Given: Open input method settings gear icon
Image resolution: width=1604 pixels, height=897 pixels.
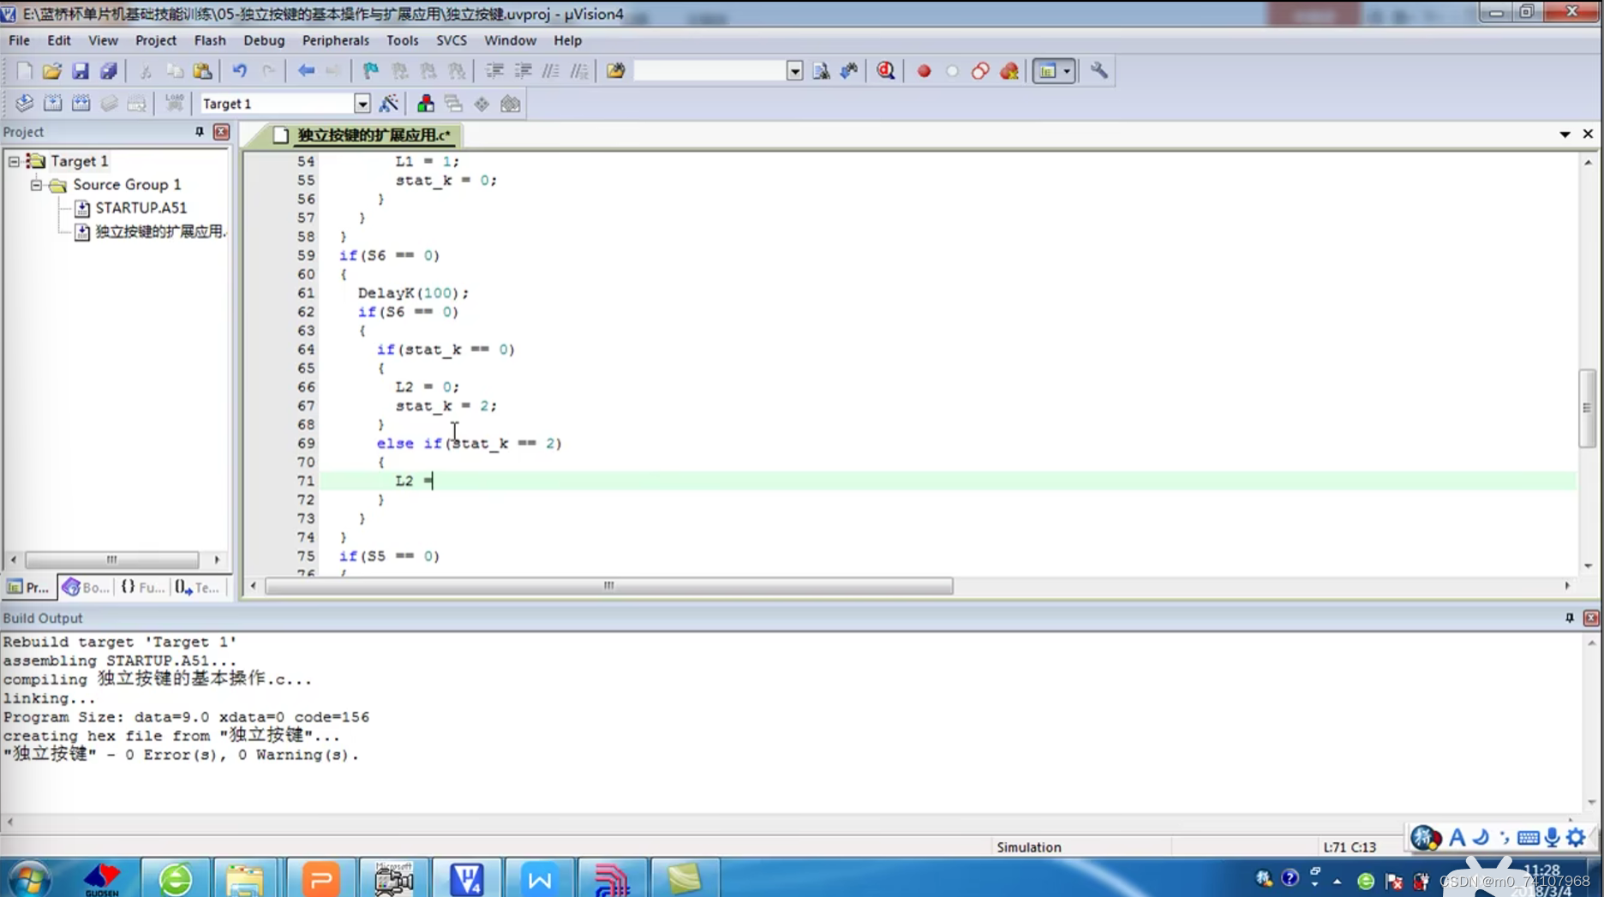Looking at the screenshot, I should pyautogui.click(x=1576, y=838).
